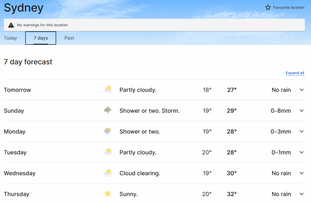The width and height of the screenshot is (311, 203).
Task: Click Wednesday's cloud clearing icon
Action: (x=108, y=173)
